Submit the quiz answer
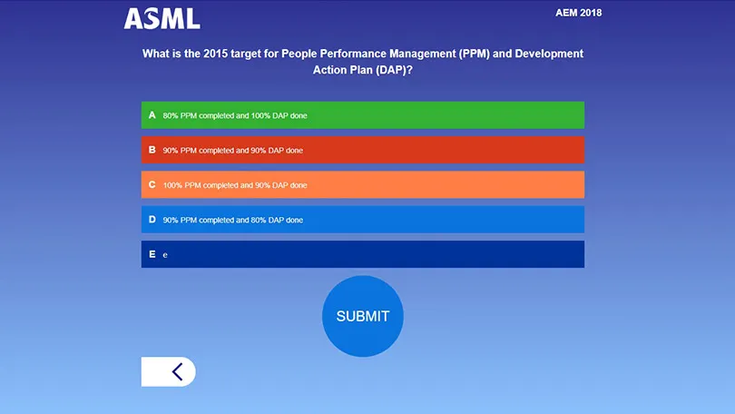Screen dimensions: 735x414 363,316
